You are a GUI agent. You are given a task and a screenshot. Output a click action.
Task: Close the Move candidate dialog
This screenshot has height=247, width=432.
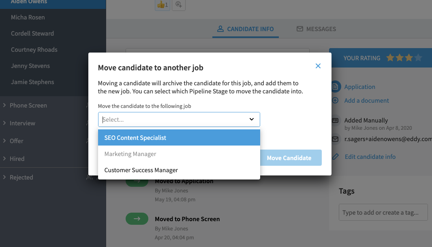coord(318,66)
